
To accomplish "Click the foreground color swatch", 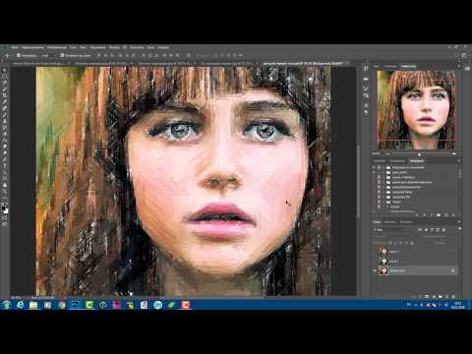I will [x=3, y=208].
